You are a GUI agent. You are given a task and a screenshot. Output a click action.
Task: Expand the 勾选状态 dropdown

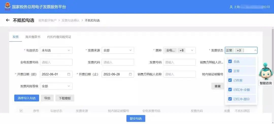(56, 51)
